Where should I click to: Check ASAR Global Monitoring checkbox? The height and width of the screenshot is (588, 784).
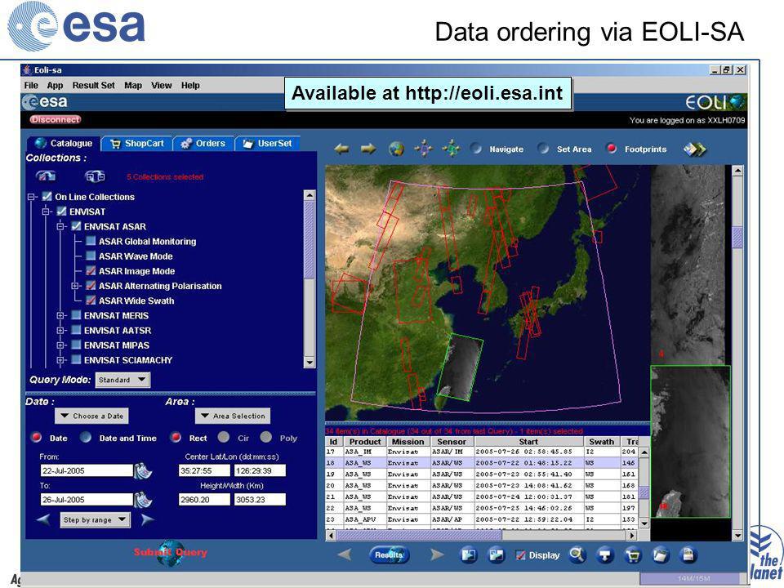91,241
